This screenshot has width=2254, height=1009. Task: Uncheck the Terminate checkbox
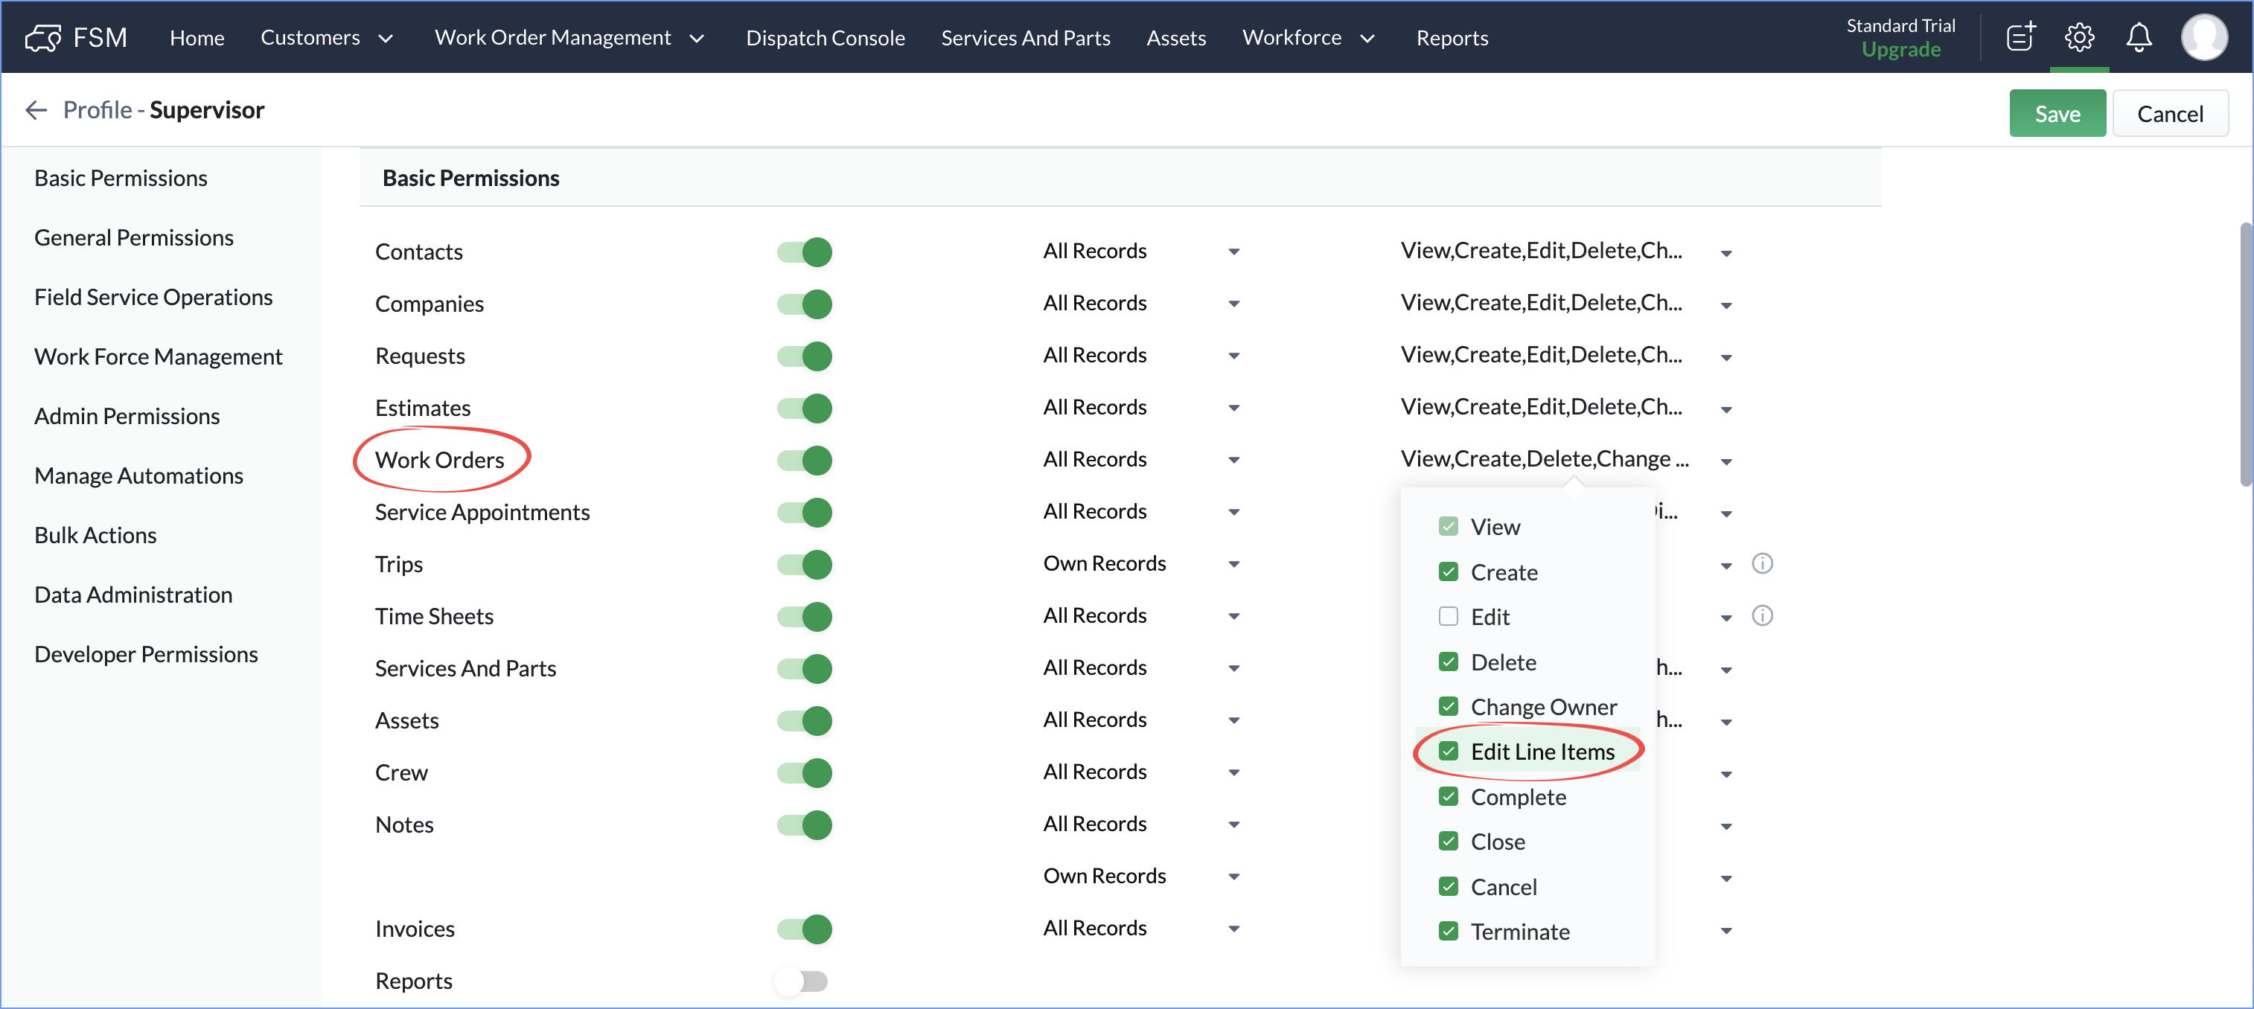(x=1448, y=931)
